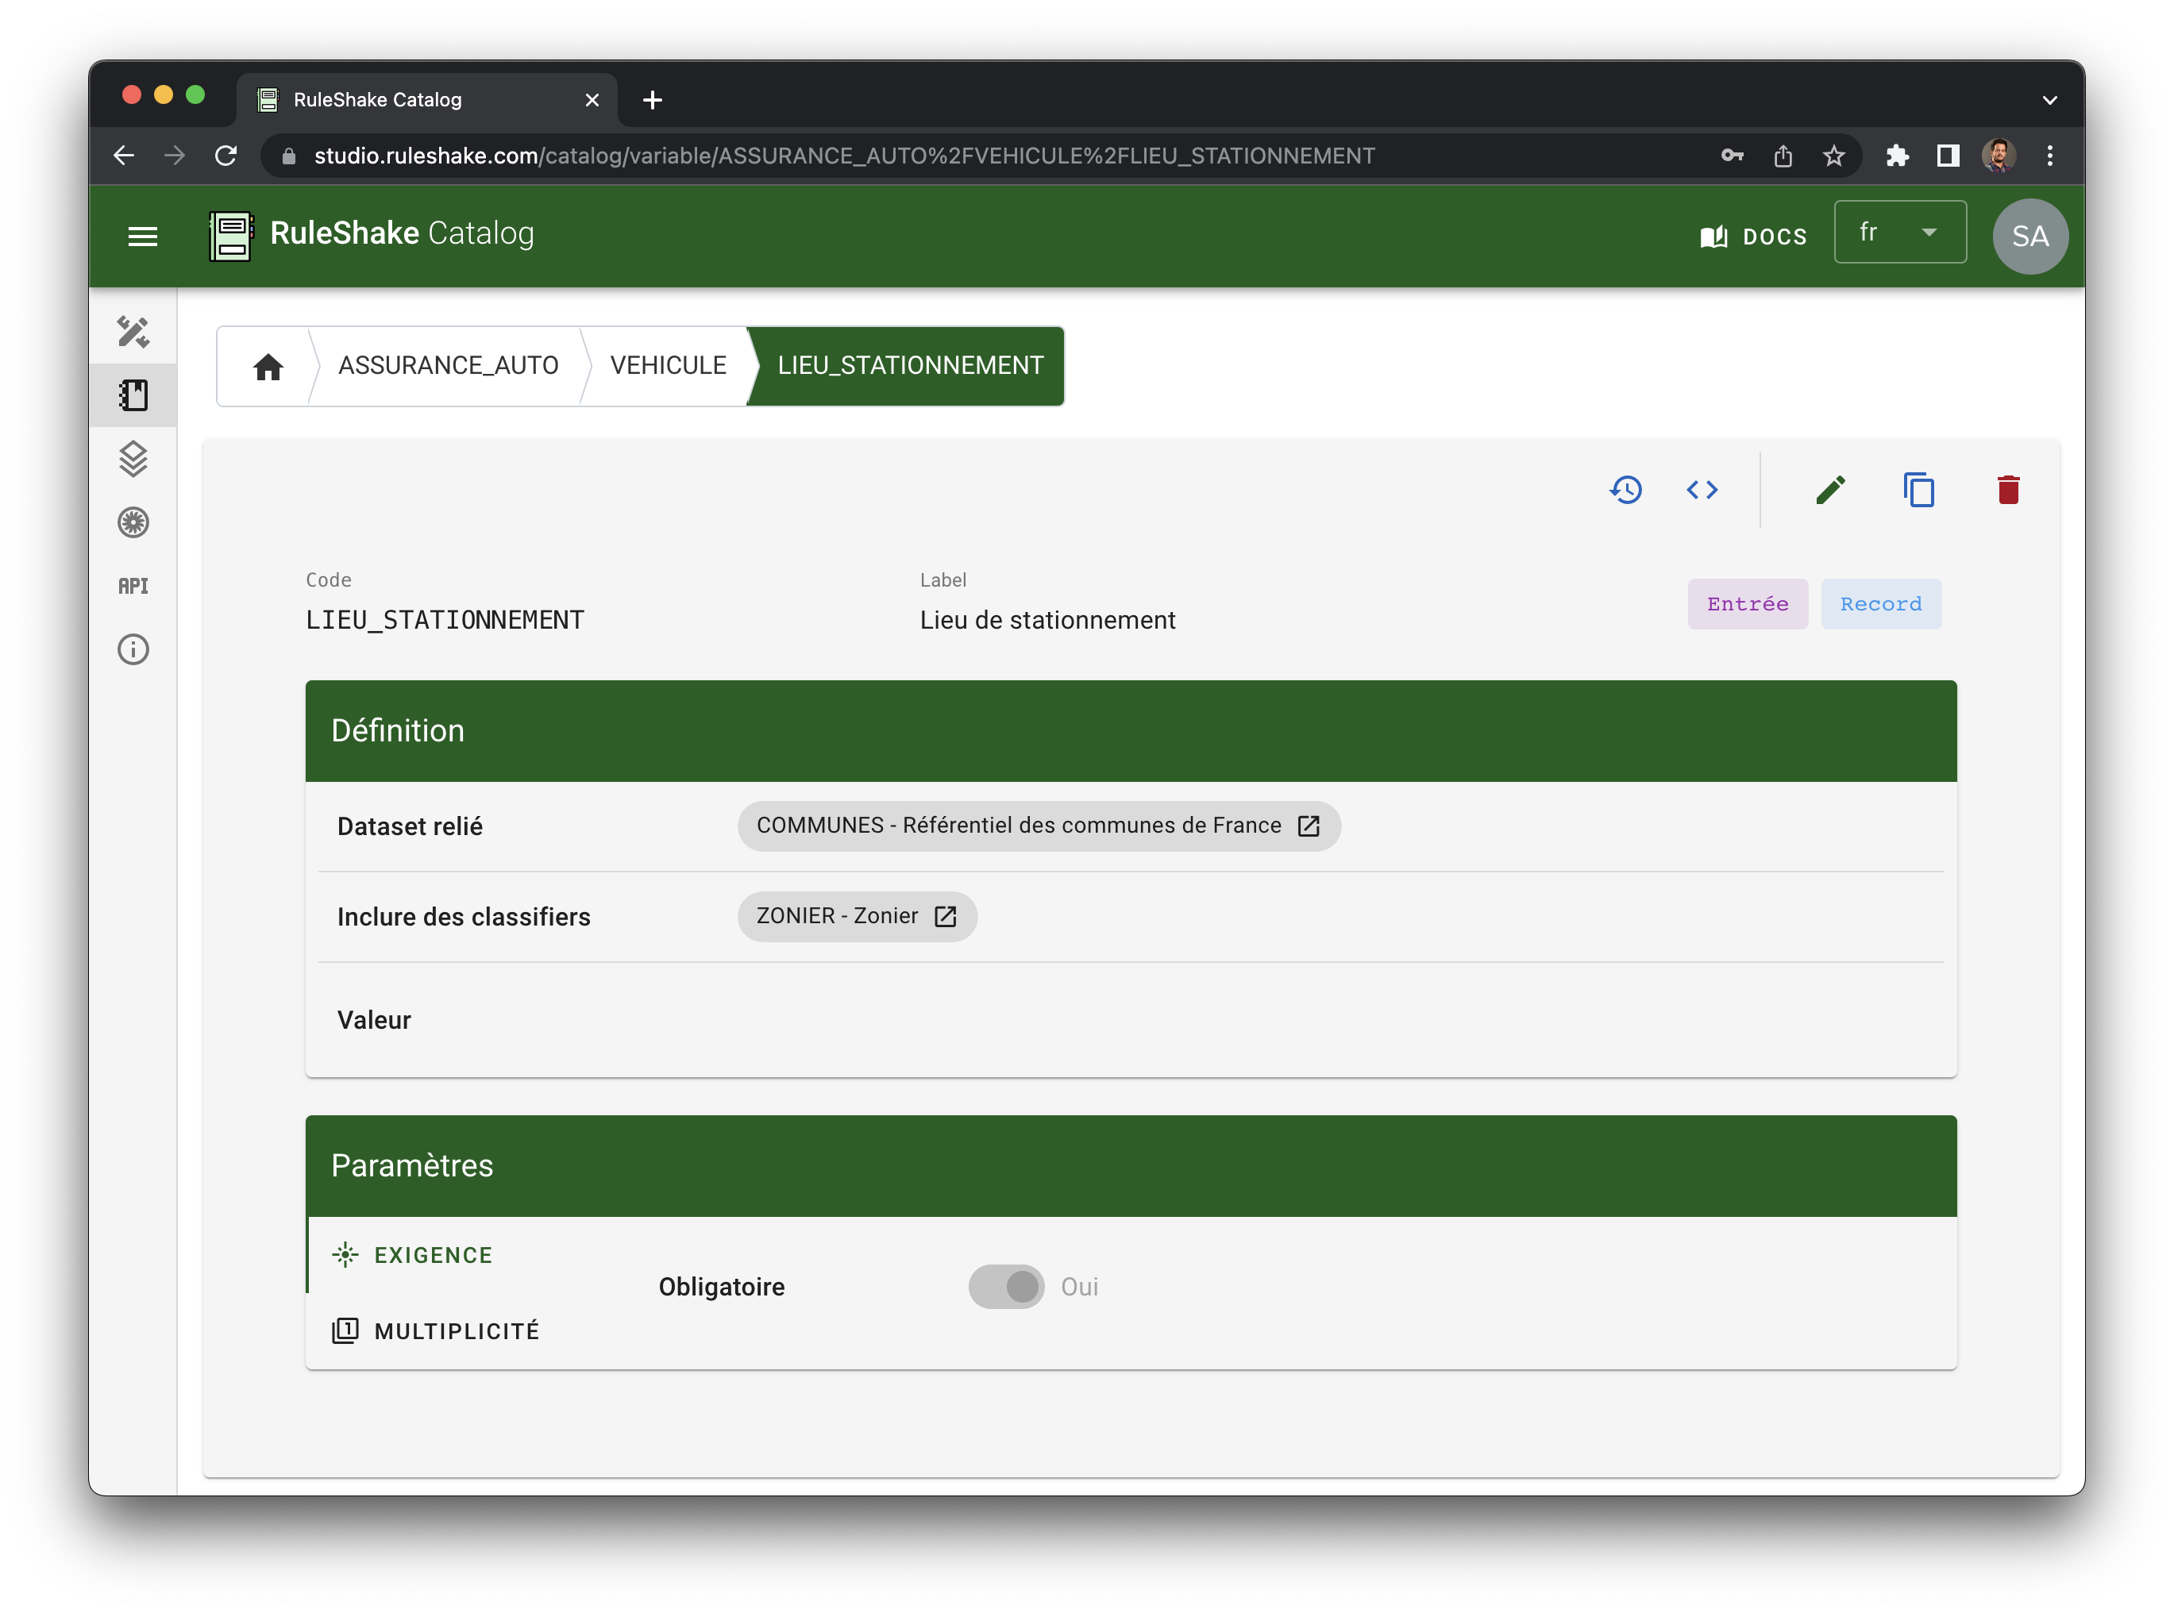
Task: Show the variable source code view
Action: [1702, 490]
